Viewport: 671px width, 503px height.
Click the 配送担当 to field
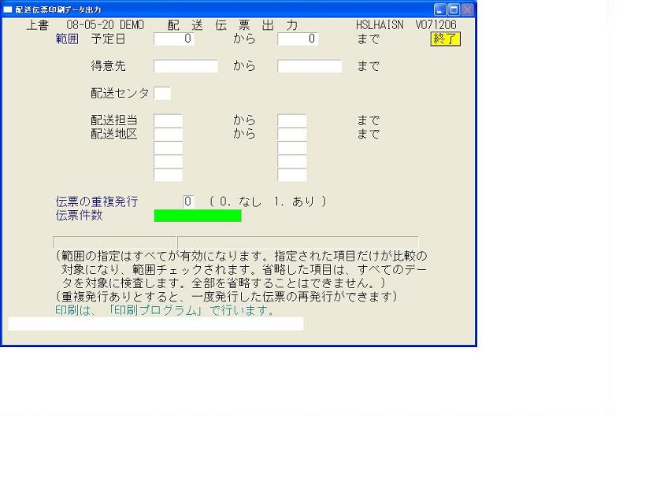[x=291, y=120]
